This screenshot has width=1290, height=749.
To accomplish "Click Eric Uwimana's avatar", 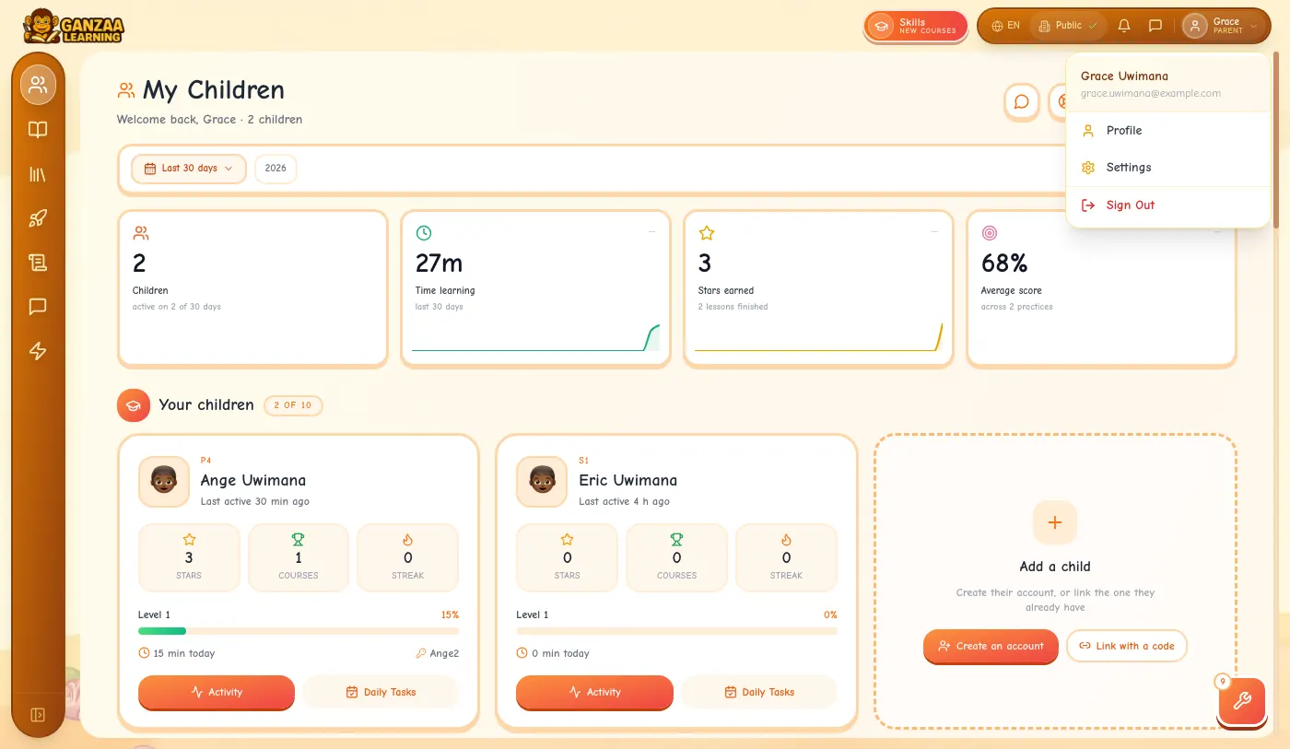I will (x=542, y=481).
